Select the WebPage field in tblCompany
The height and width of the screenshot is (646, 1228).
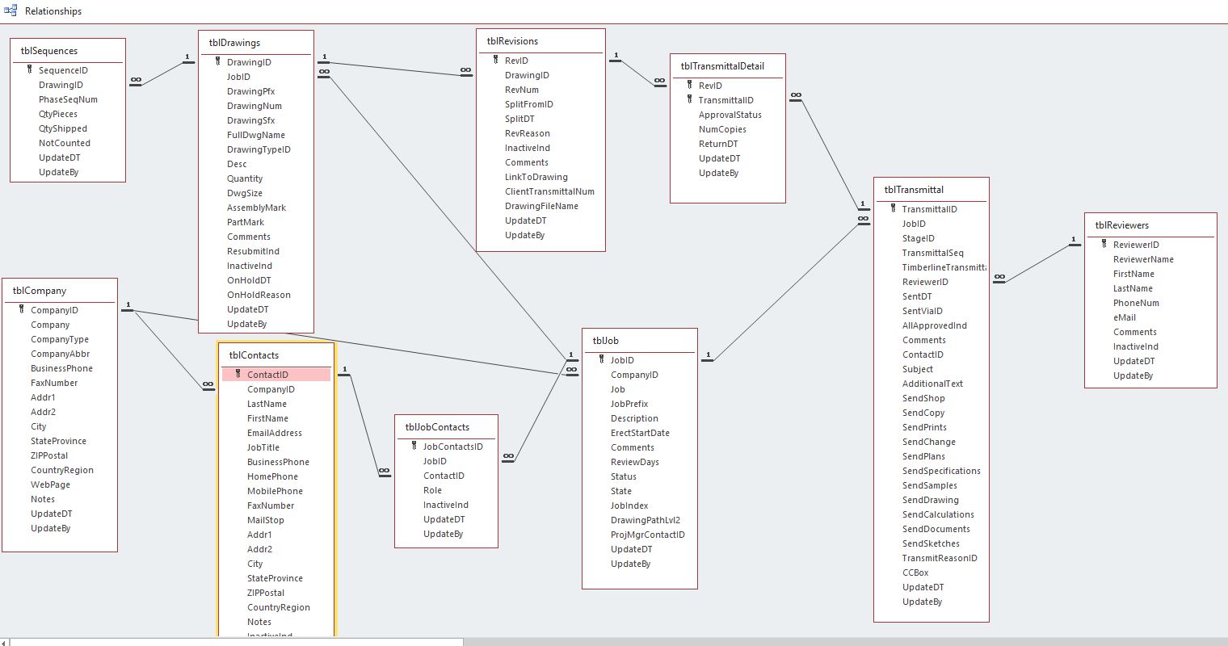(x=50, y=484)
